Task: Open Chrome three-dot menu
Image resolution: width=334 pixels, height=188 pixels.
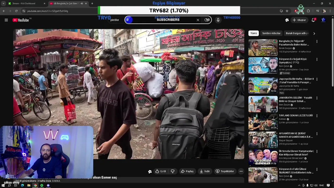Action: [330, 11]
